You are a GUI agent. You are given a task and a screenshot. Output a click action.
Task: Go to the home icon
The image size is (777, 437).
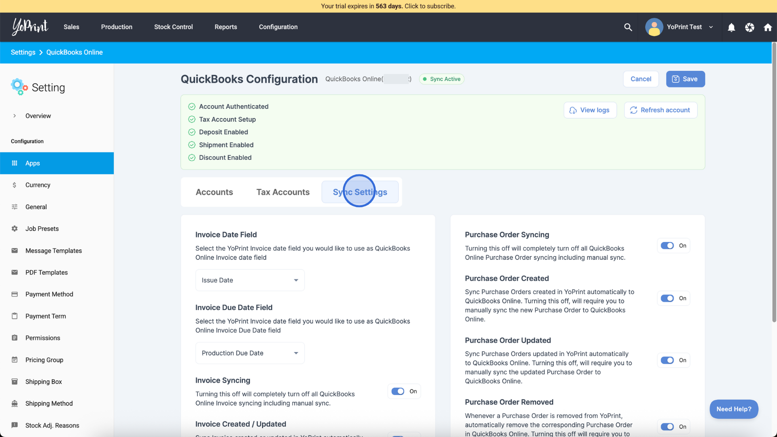pyautogui.click(x=768, y=27)
